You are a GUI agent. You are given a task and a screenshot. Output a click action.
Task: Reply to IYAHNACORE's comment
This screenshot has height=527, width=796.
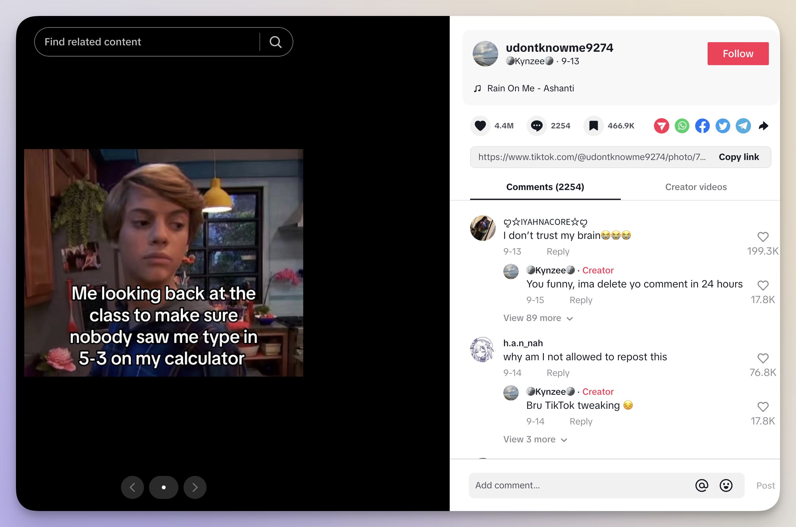point(558,251)
